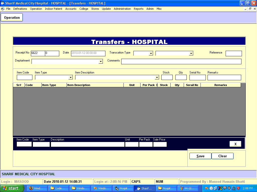Click the Remarks input field
Viewport: 257px width, 192px height.
pos(224,77)
